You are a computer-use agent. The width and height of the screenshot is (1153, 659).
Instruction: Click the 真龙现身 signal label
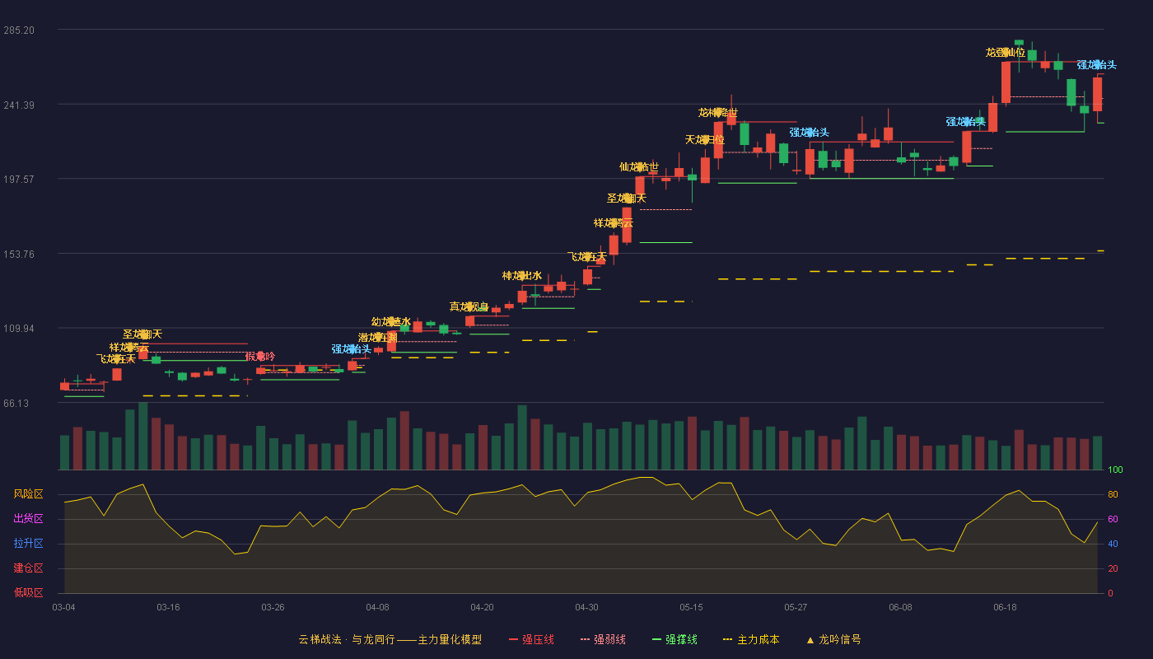(x=469, y=307)
